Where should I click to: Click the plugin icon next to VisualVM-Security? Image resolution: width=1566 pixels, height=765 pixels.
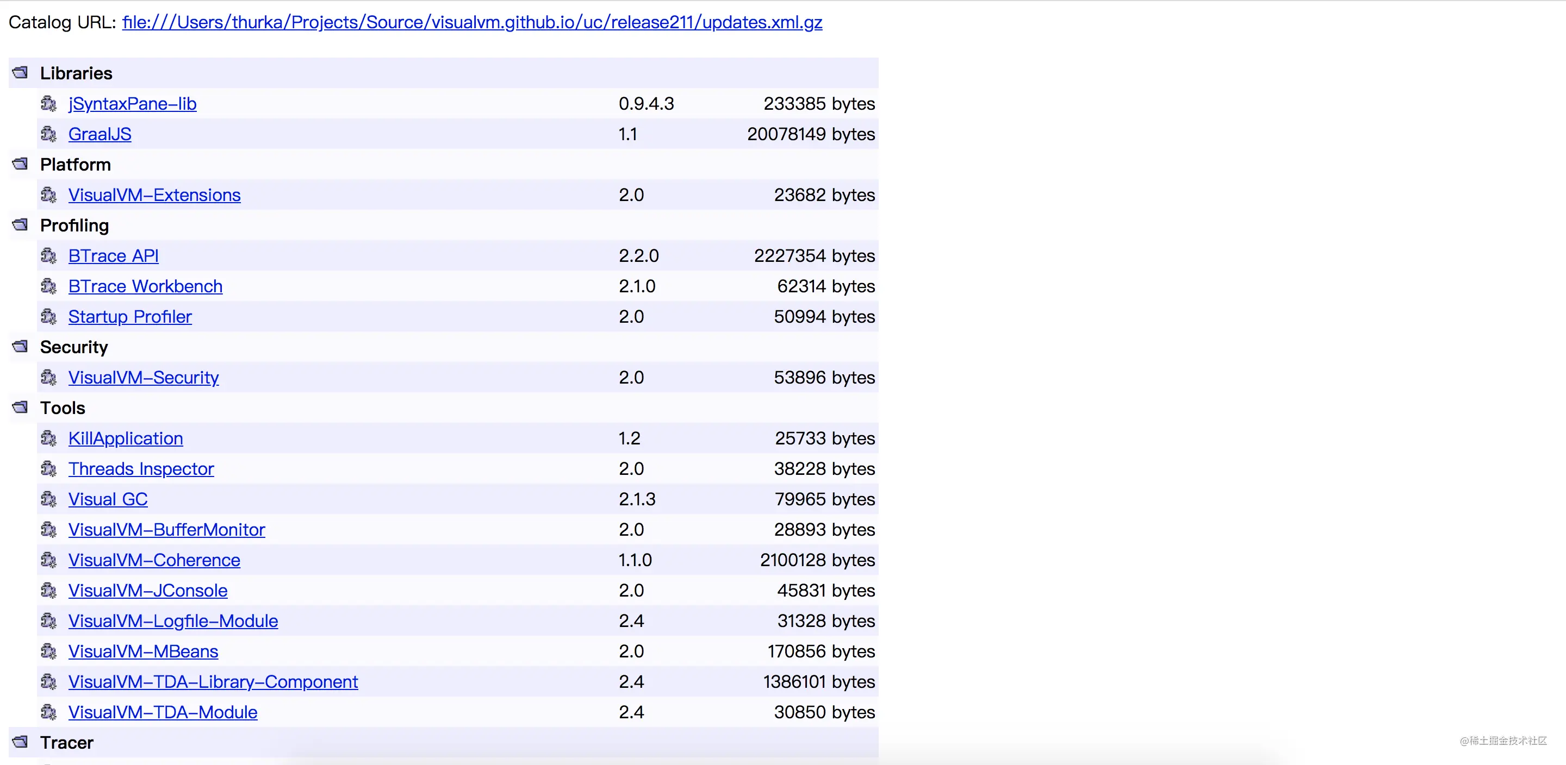coord(48,377)
